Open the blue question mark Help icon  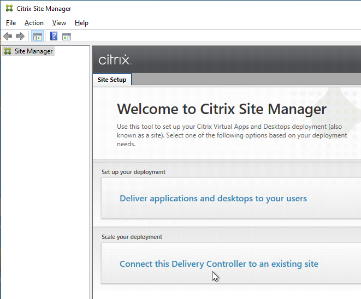(54, 37)
